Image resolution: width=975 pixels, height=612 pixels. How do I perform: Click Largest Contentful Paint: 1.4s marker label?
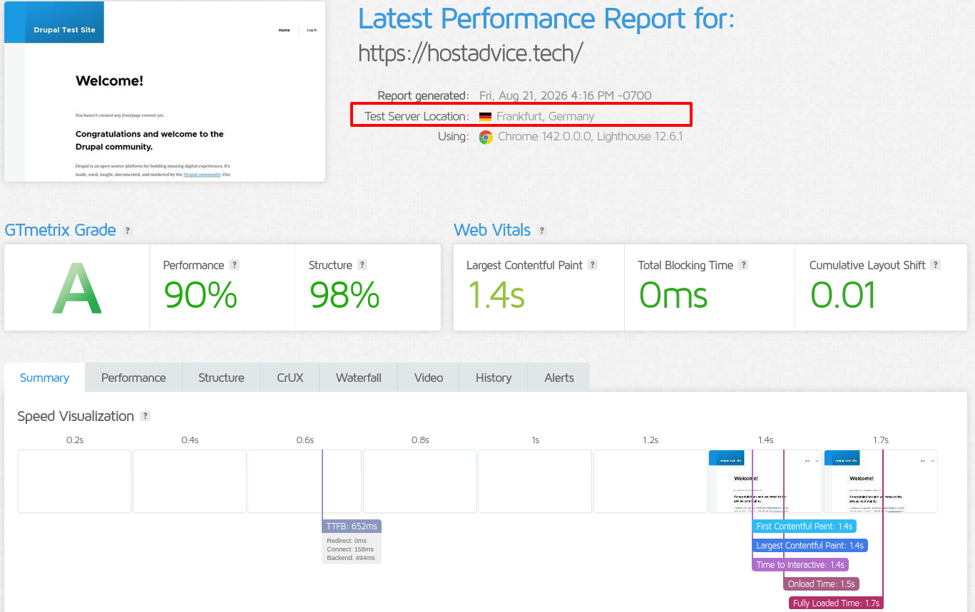810,546
